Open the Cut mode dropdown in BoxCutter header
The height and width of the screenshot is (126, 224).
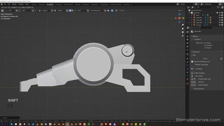click(x=10, y=10)
